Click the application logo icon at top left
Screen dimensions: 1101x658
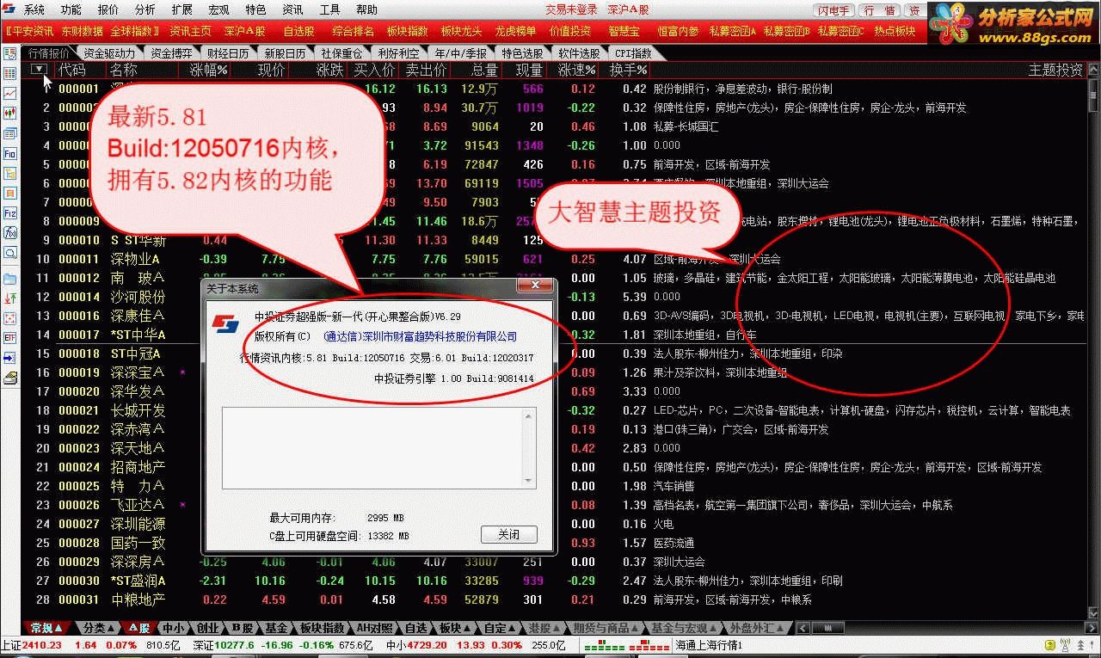coord(9,10)
